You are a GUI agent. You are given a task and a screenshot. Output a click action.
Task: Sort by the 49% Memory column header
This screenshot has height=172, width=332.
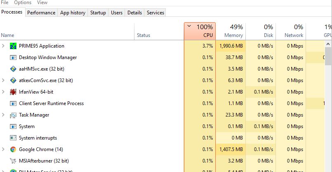point(231,31)
